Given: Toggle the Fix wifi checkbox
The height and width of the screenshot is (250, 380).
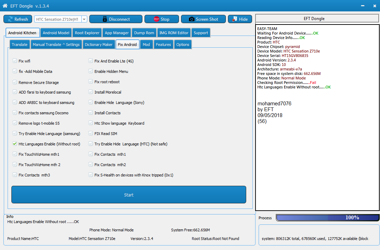Looking at the screenshot, I should point(15,61).
